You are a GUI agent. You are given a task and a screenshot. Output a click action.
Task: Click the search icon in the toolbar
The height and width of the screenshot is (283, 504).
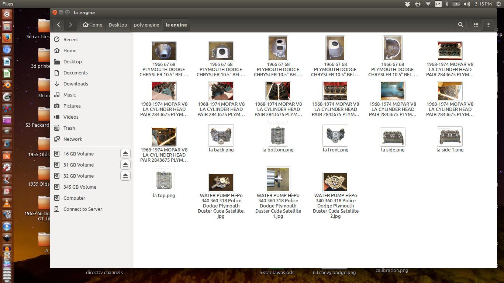(x=460, y=25)
